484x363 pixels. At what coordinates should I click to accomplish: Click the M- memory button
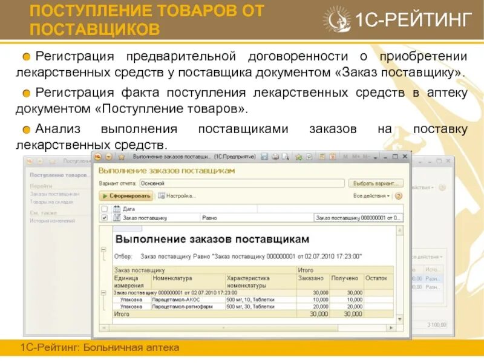pos(366,157)
